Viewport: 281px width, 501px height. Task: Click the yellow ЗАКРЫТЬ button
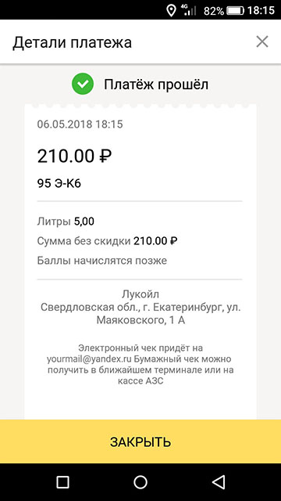point(140,442)
